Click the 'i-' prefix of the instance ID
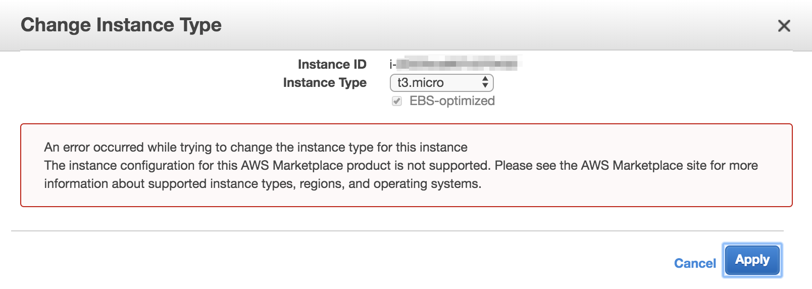This screenshot has height=289, width=812. [392, 65]
